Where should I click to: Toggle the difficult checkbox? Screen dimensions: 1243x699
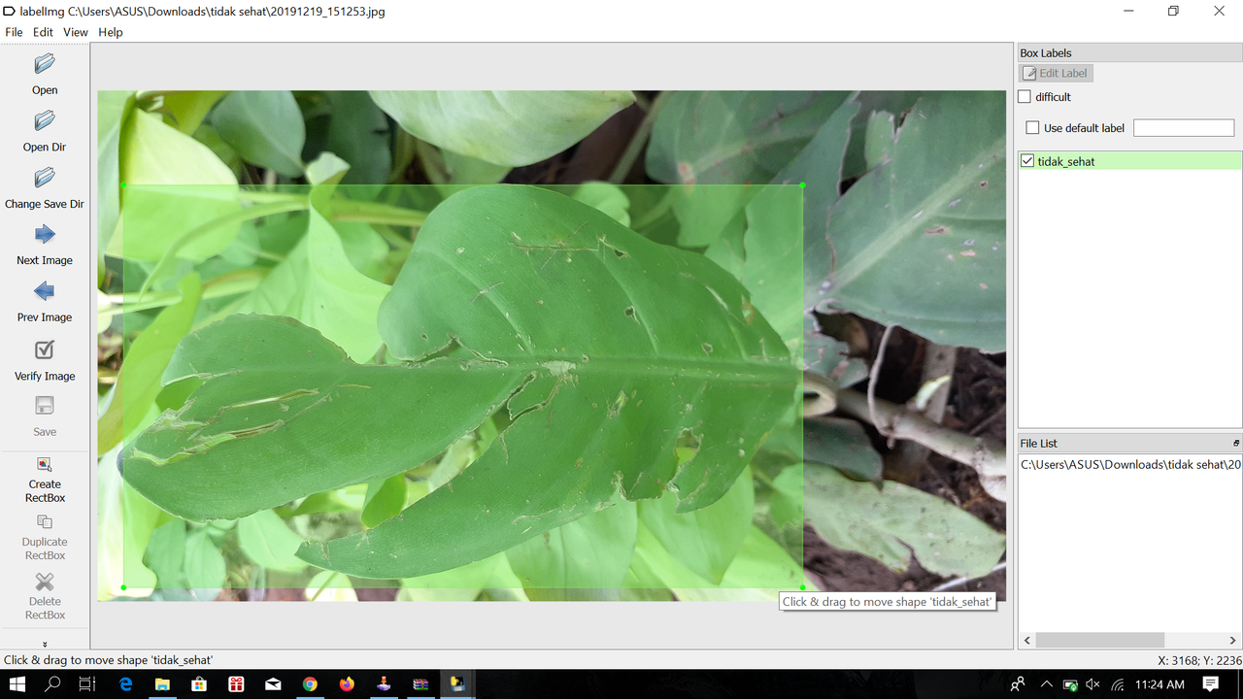pyautogui.click(x=1025, y=97)
